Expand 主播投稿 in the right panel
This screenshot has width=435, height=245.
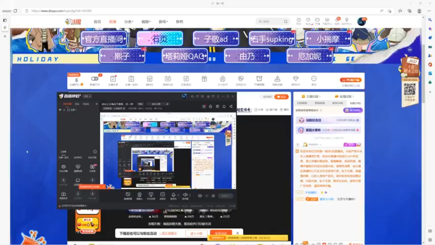(311, 96)
